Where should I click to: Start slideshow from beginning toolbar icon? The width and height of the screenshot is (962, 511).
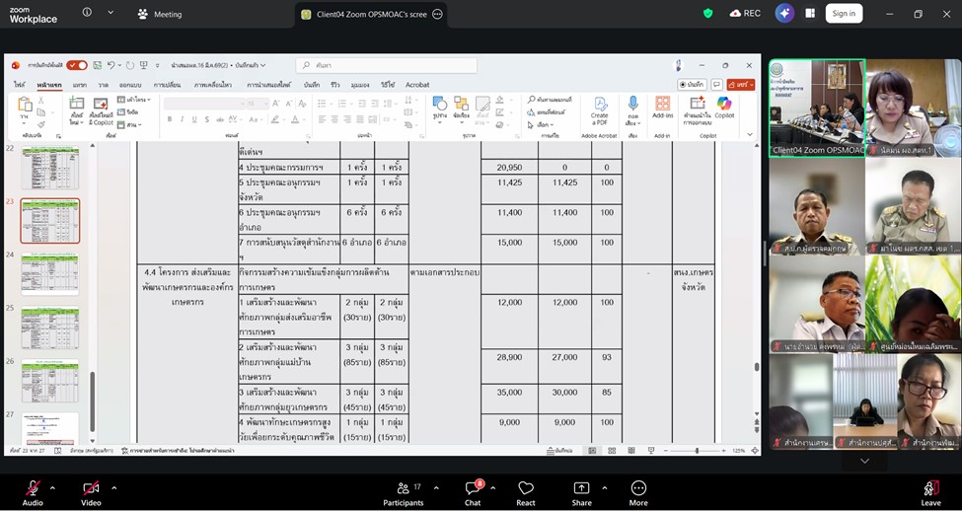[144, 65]
